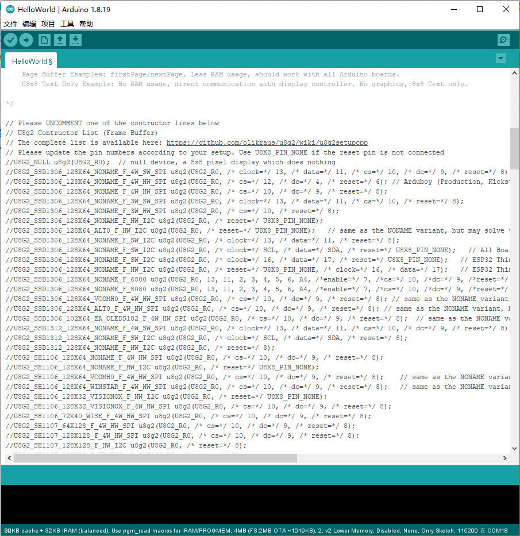520x536 pixels.
Task: Select the HelloWorld sketch tab
Action: (x=32, y=61)
